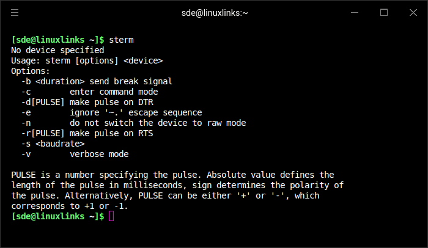
Task: Maximize the terminal window
Action: pyautogui.click(x=384, y=13)
